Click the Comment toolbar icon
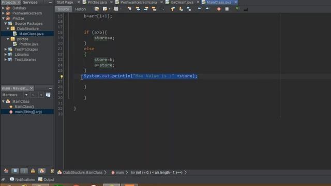The image size is (331, 186). [237, 9]
